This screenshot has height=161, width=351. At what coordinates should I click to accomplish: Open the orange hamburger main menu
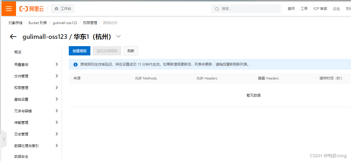(9, 9)
